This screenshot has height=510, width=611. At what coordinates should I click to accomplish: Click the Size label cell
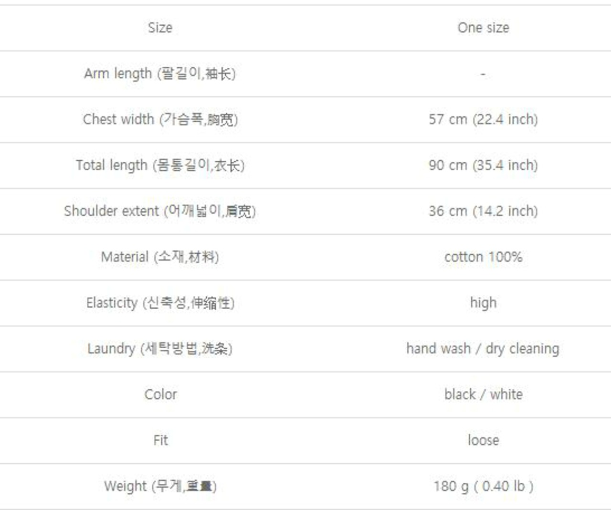[160, 28]
